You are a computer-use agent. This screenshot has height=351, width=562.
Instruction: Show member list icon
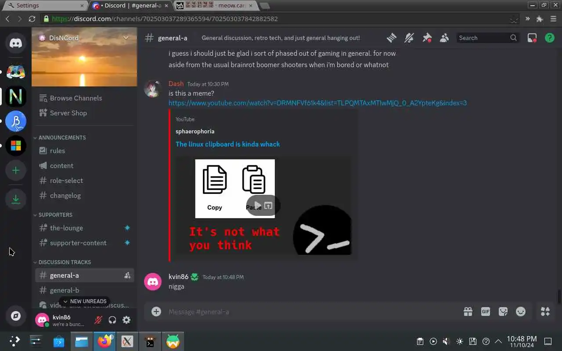point(444,38)
